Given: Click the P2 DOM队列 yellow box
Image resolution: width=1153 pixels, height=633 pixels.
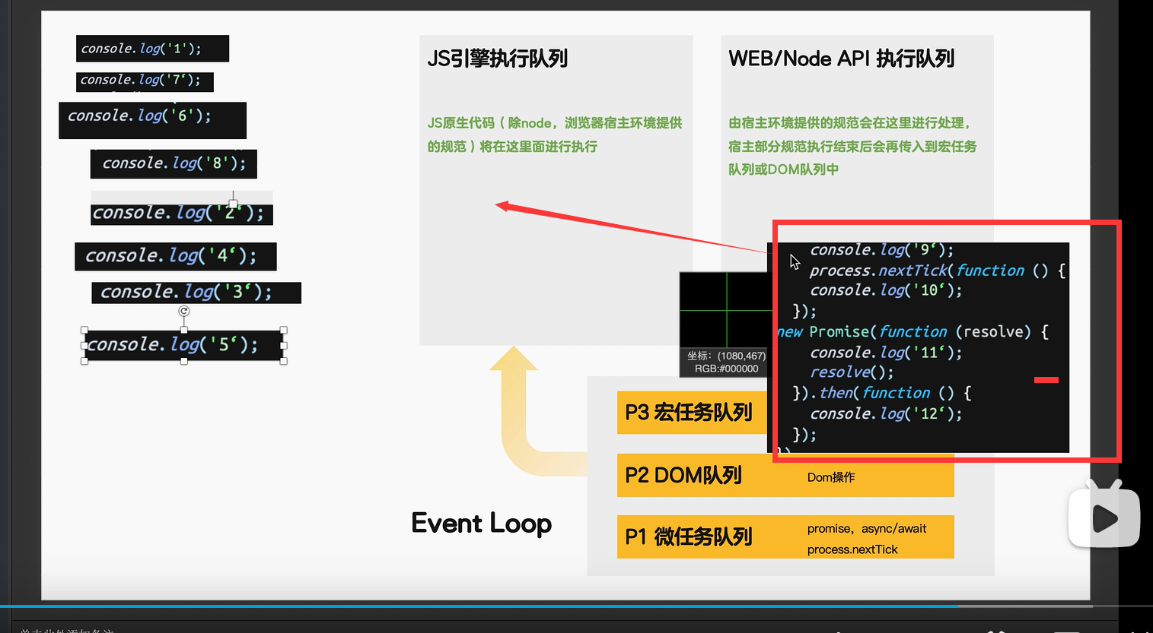Looking at the screenshot, I should (785, 476).
